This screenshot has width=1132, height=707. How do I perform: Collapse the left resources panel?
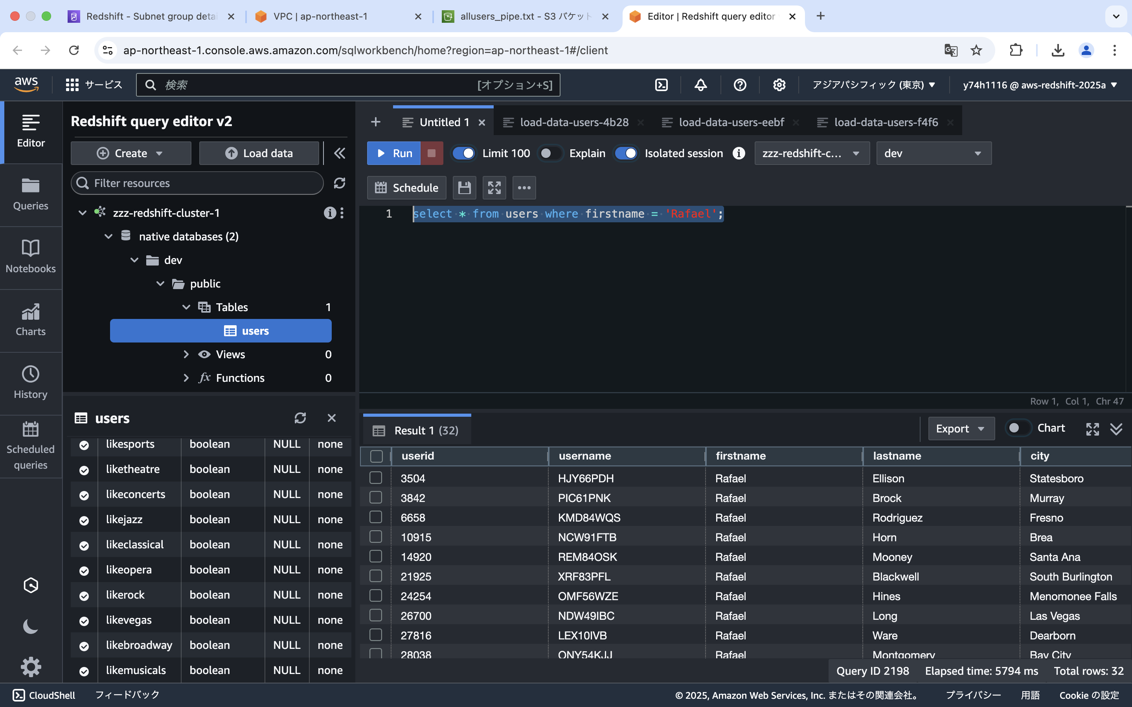coord(340,153)
